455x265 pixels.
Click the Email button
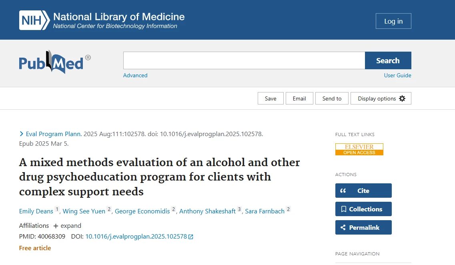tap(299, 98)
